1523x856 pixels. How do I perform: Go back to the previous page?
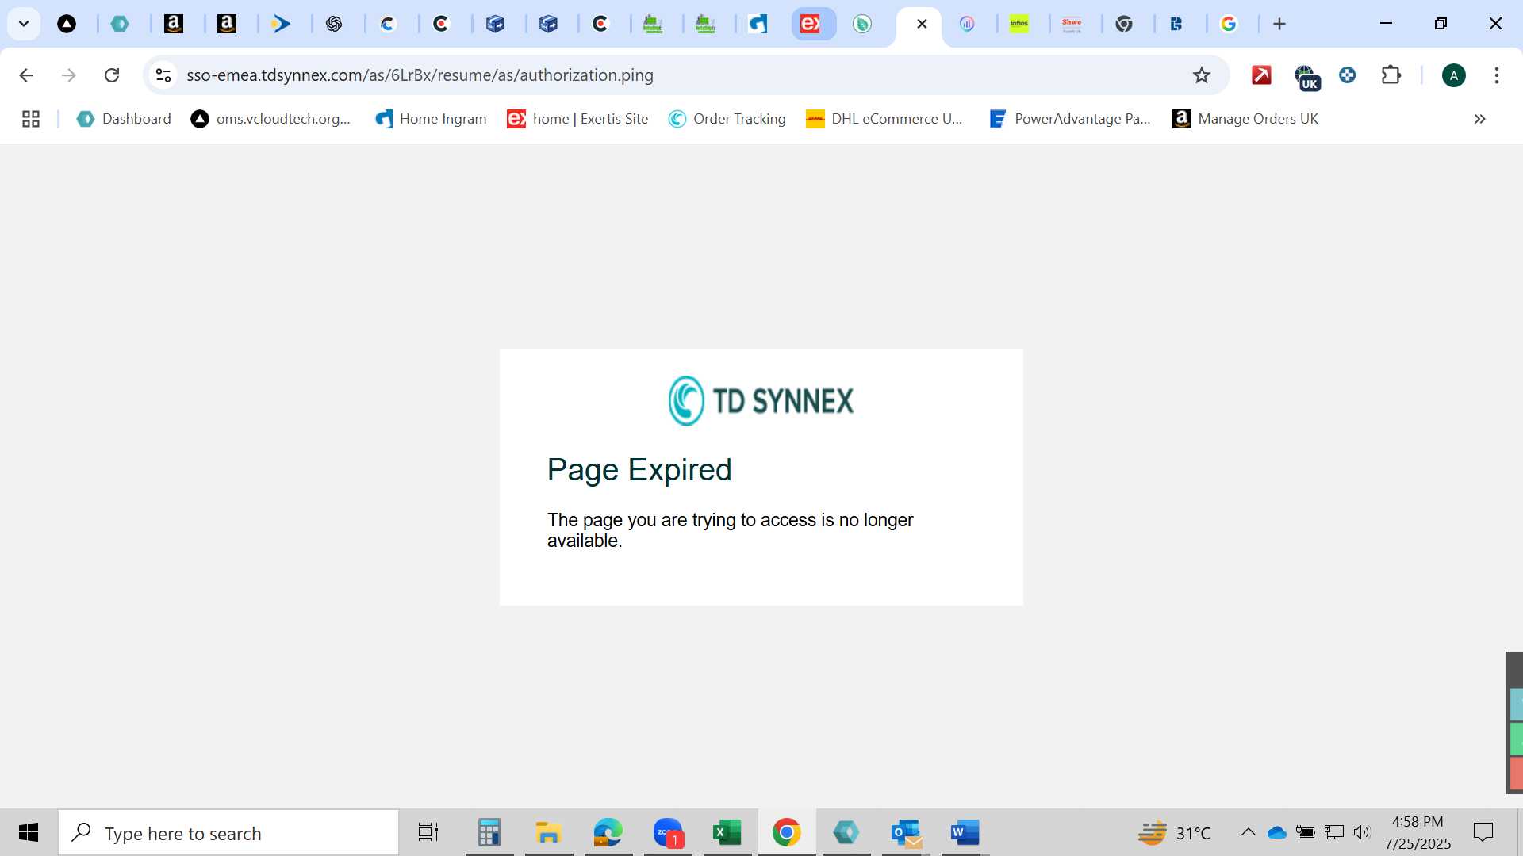pyautogui.click(x=26, y=75)
